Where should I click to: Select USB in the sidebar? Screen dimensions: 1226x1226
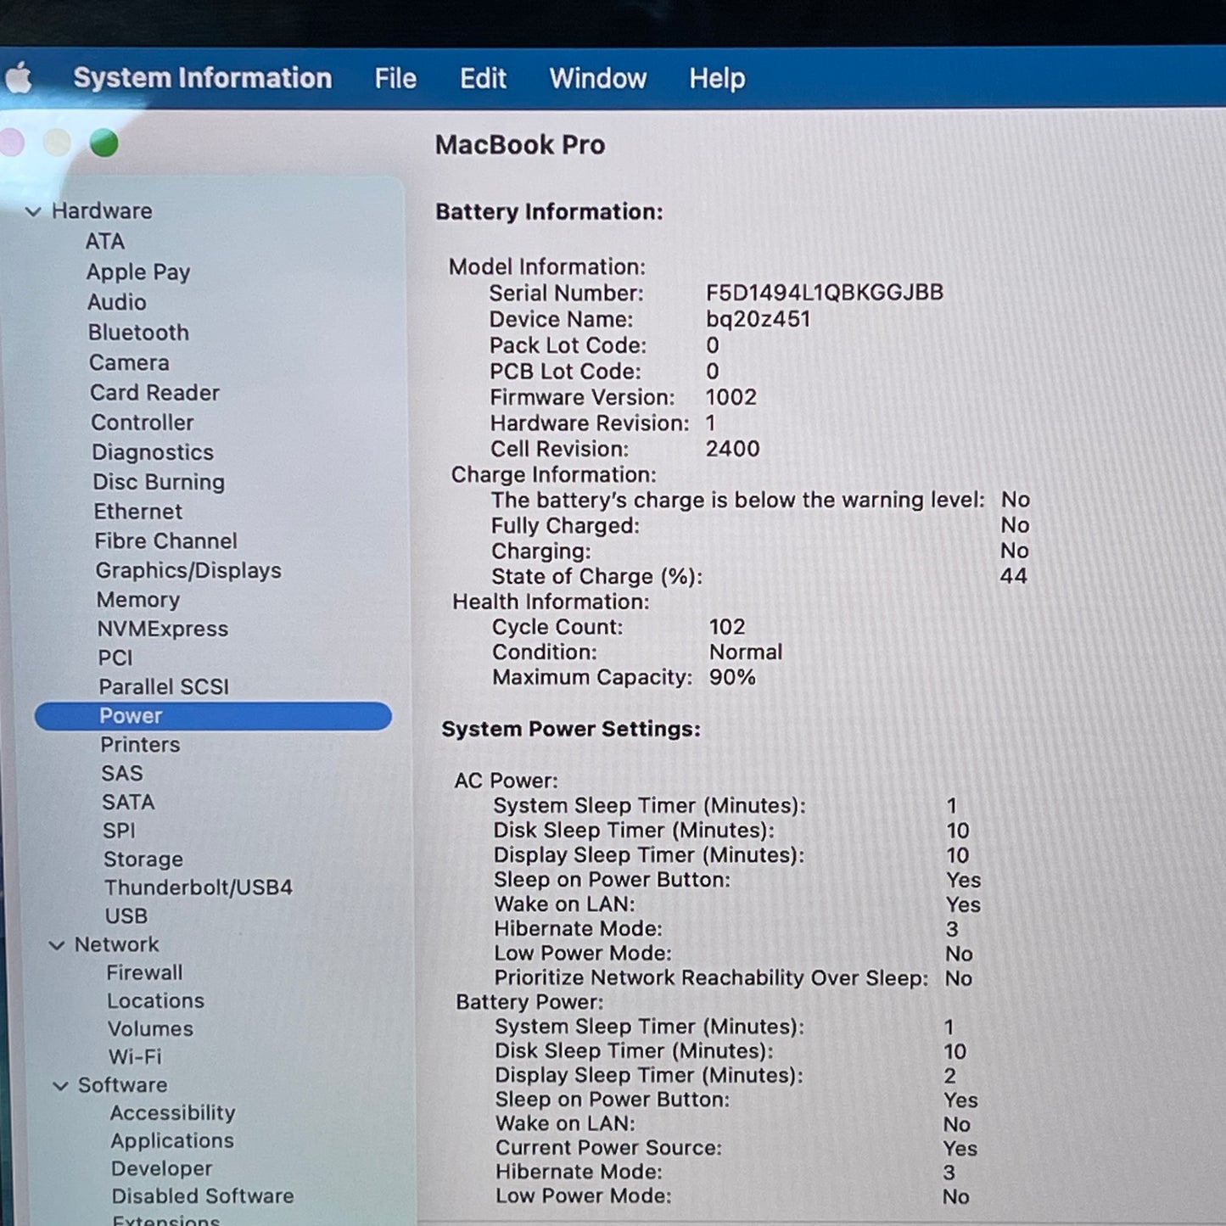click(126, 916)
